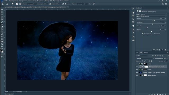169x95 pixels.
Task: Open the layer blend mode Обычные dropdown
Action: click(145, 58)
